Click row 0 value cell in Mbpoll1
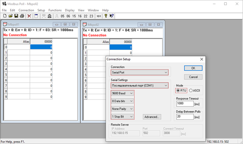 (x=41, y=47)
